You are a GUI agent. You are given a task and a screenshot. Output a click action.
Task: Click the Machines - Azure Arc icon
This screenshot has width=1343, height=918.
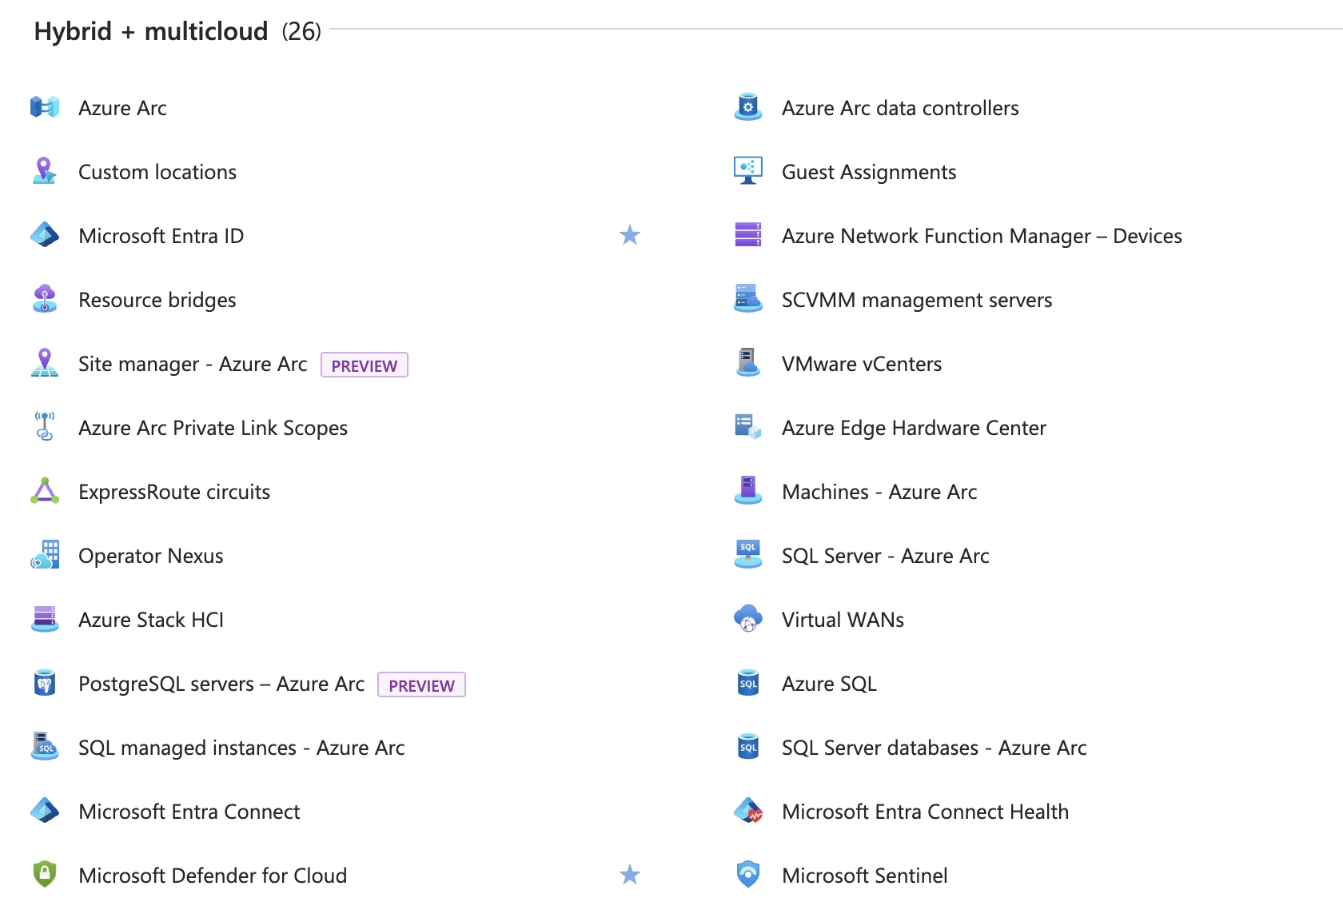coord(748,491)
